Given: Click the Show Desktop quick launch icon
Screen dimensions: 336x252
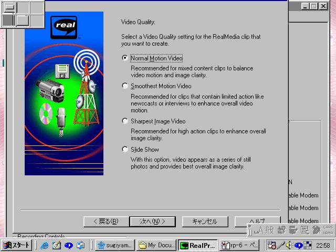Looking at the screenshot, I should tap(80, 245).
